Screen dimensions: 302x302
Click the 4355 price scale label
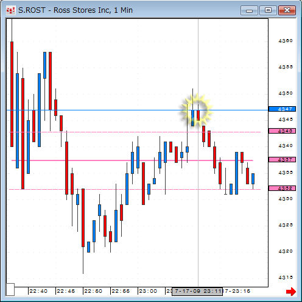click(286, 67)
